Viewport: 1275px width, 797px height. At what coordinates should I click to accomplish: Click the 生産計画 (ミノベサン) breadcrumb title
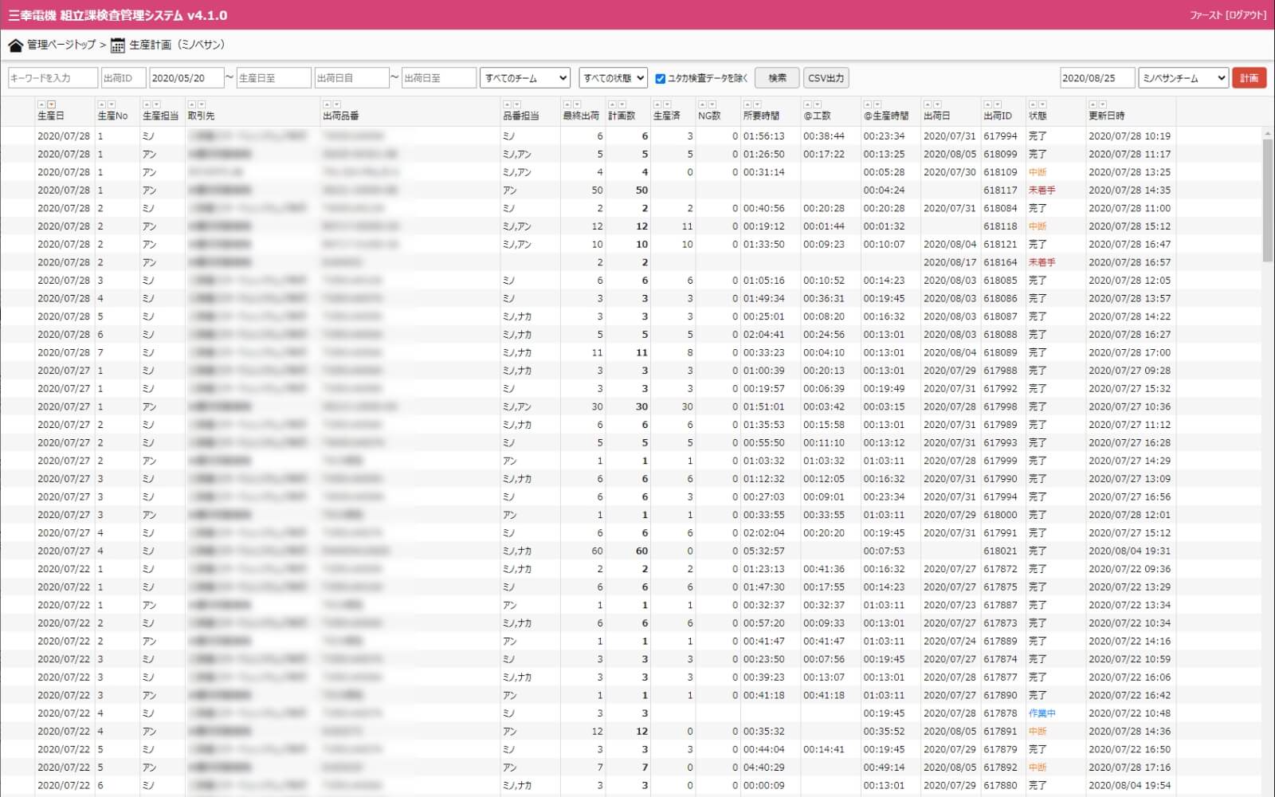click(177, 45)
